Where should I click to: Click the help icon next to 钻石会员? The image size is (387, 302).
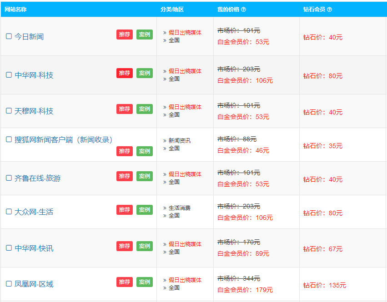click(x=329, y=10)
